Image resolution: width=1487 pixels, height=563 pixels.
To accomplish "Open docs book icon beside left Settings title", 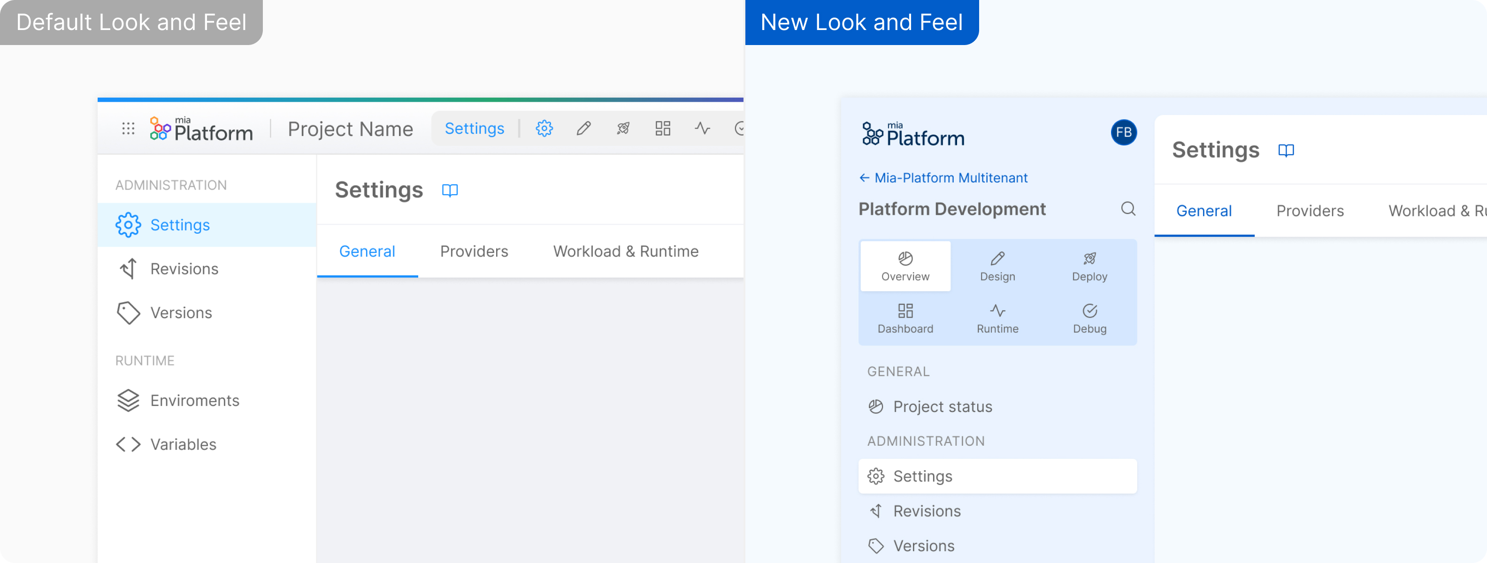I will [x=450, y=190].
